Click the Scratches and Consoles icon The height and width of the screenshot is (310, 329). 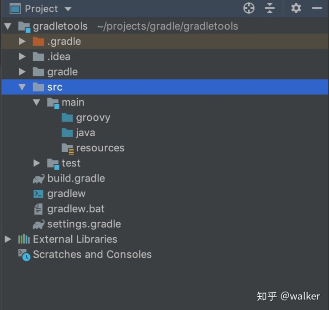tap(24, 255)
